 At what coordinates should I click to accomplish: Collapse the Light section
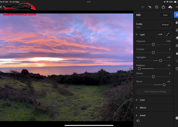(x=137, y=35)
